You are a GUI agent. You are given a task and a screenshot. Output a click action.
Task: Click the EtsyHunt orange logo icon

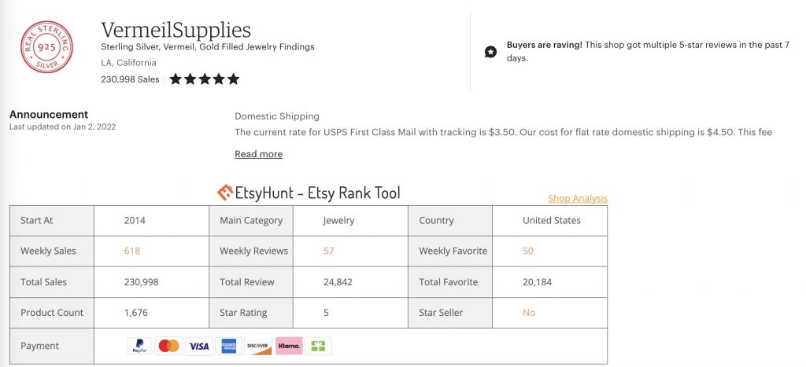(x=225, y=193)
